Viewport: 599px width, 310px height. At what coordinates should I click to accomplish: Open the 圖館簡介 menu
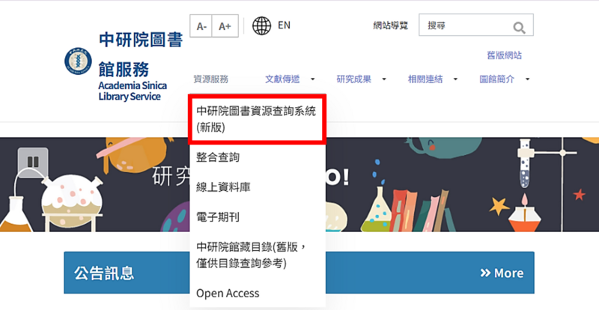(x=497, y=79)
